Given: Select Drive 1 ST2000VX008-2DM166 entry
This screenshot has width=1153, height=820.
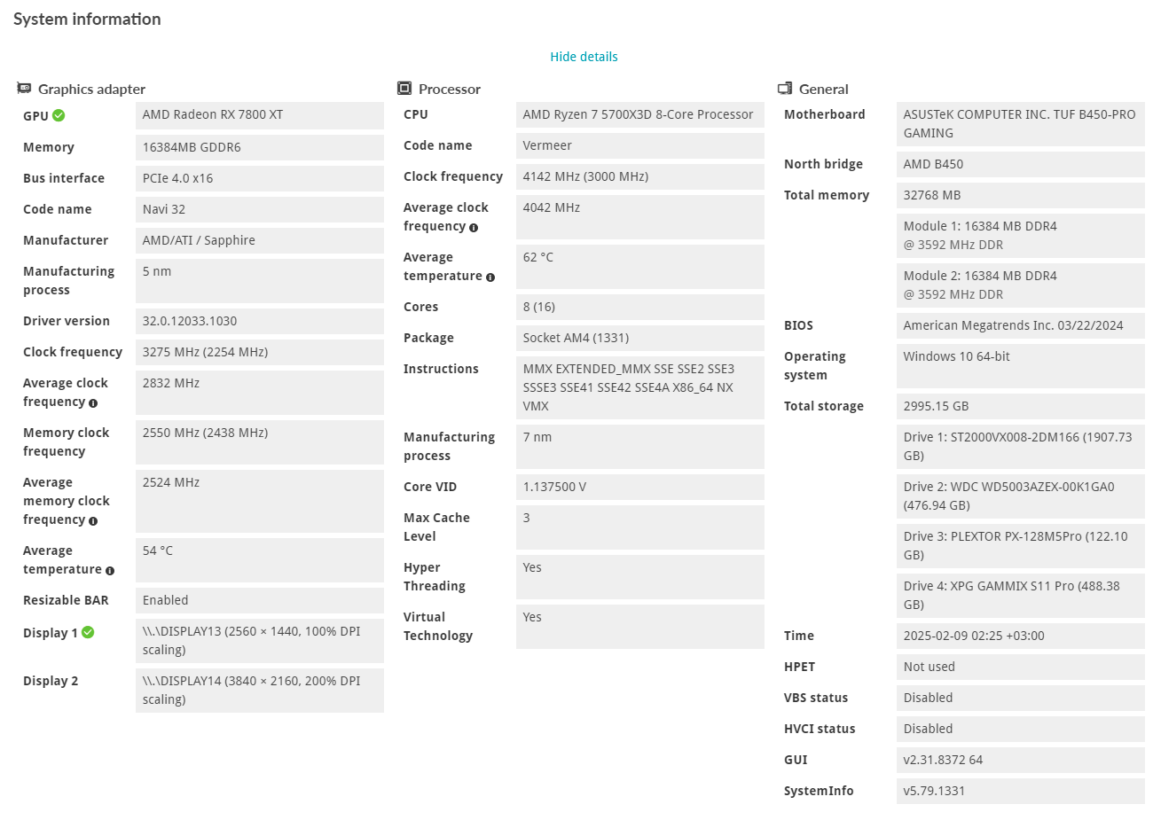Looking at the screenshot, I should (x=1021, y=447).
